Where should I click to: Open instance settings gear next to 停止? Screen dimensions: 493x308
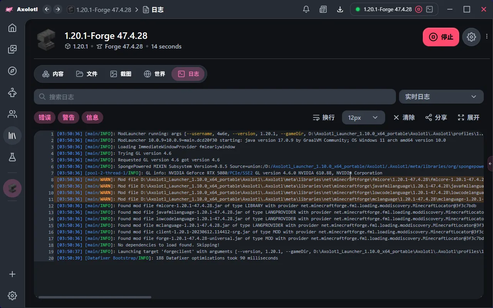(x=471, y=37)
